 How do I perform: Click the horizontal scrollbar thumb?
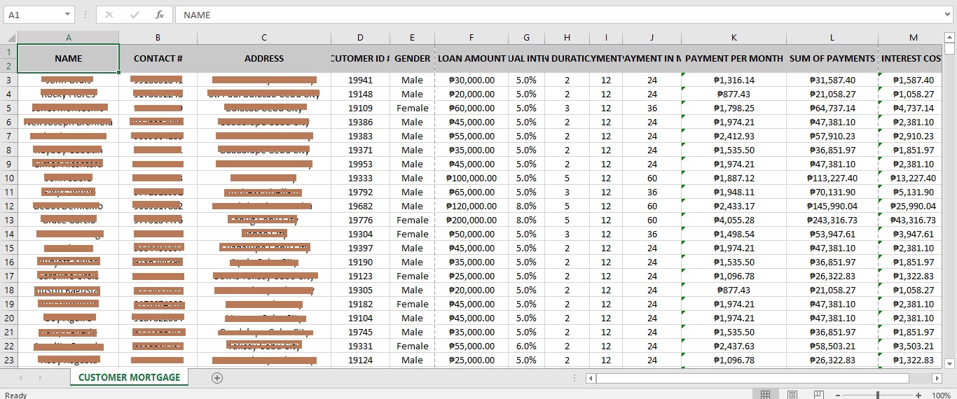[x=752, y=378]
